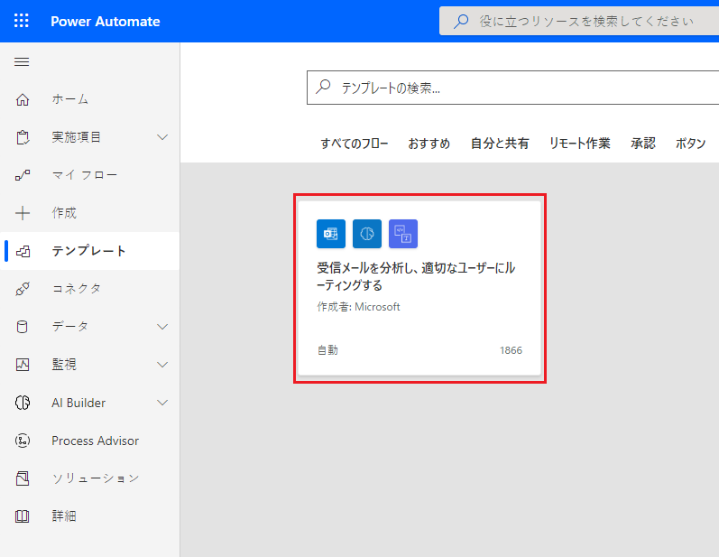The height and width of the screenshot is (557, 719).
Task: Switch to the おすすめ tab
Action: click(x=429, y=144)
